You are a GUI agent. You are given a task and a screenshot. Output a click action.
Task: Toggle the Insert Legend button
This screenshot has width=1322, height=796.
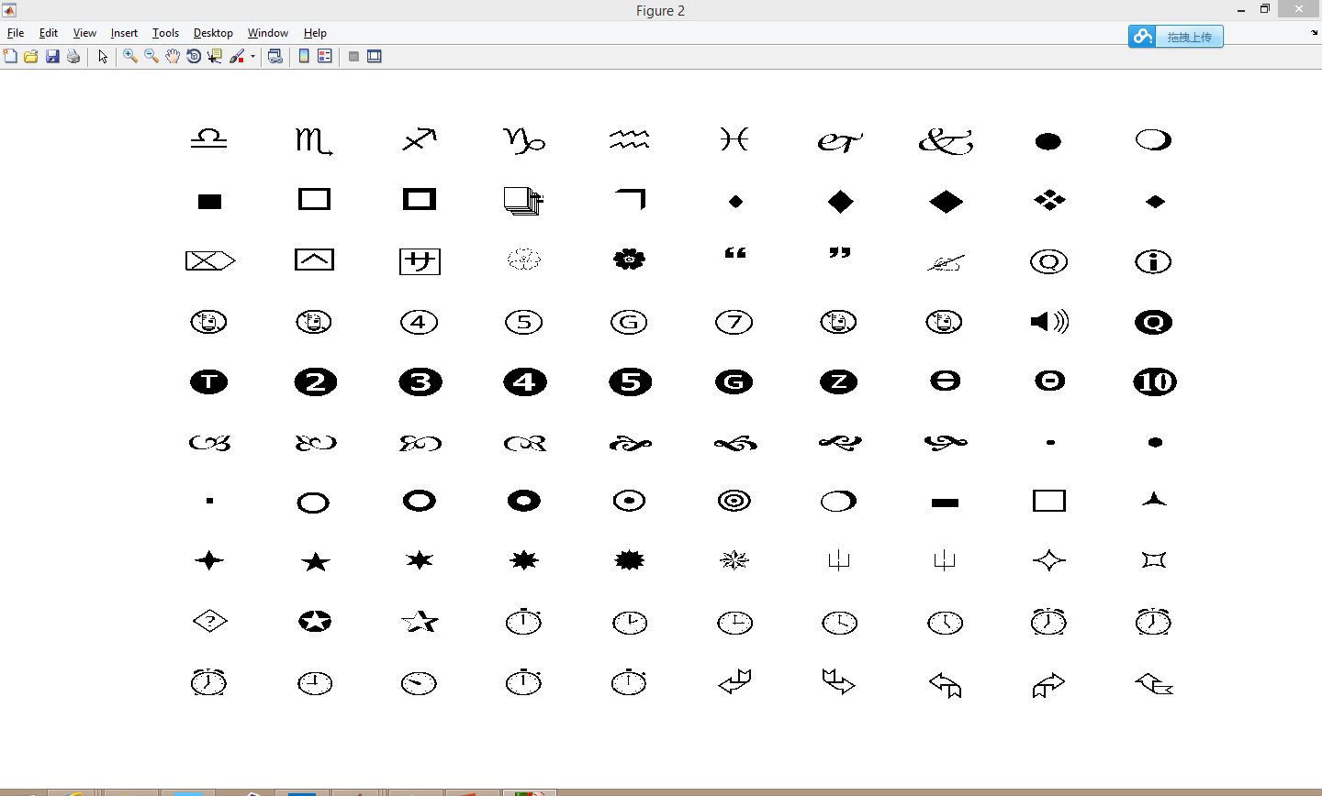(x=325, y=56)
